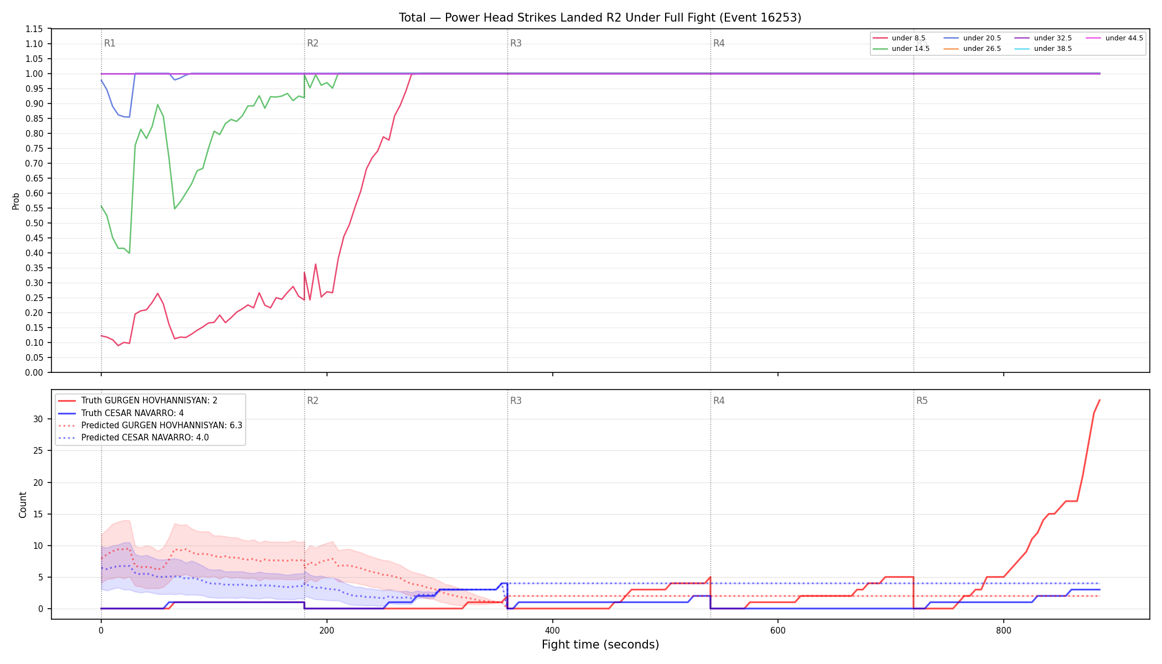Click the R5 label in the count chart
Viewport: 1162px width, 664px height.
coord(922,401)
